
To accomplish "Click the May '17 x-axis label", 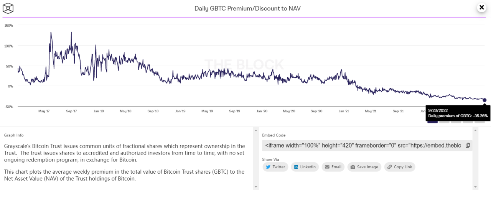I will (44, 111).
